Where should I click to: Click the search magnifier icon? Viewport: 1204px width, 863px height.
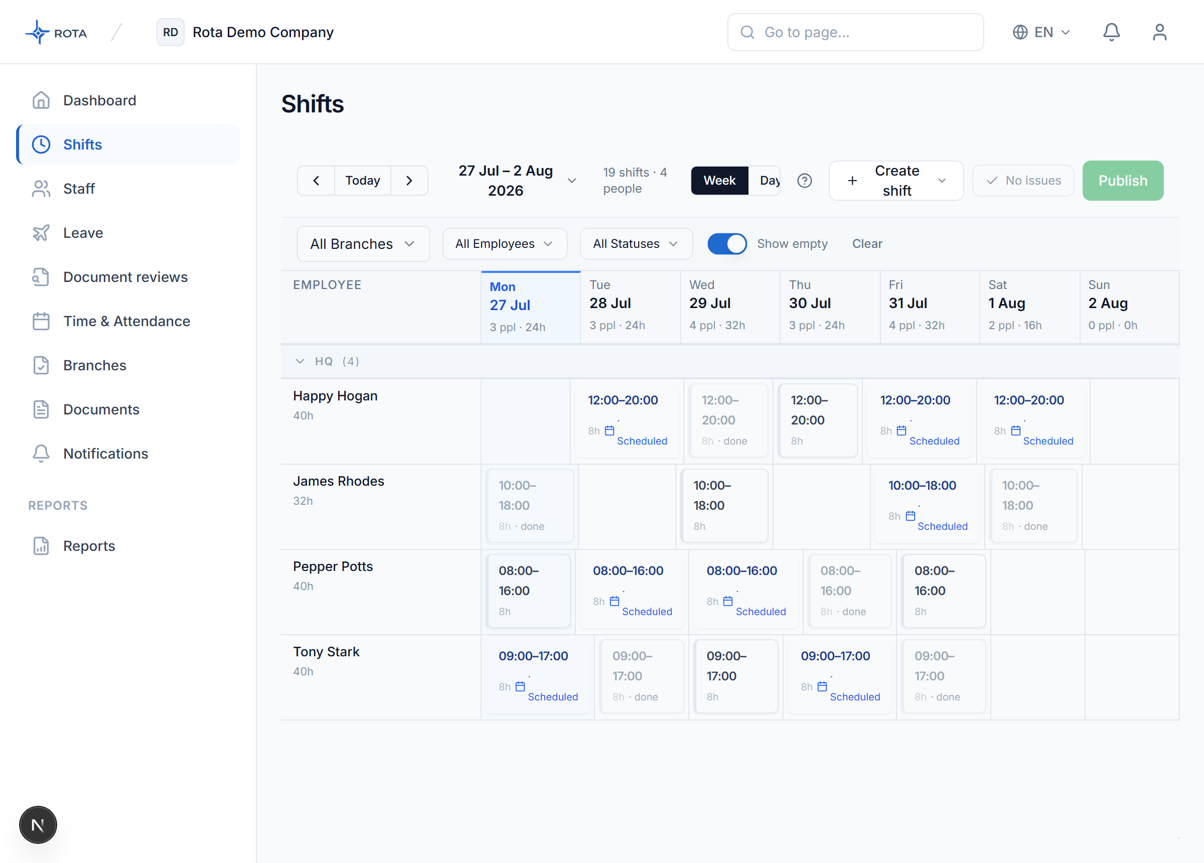click(747, 33)
